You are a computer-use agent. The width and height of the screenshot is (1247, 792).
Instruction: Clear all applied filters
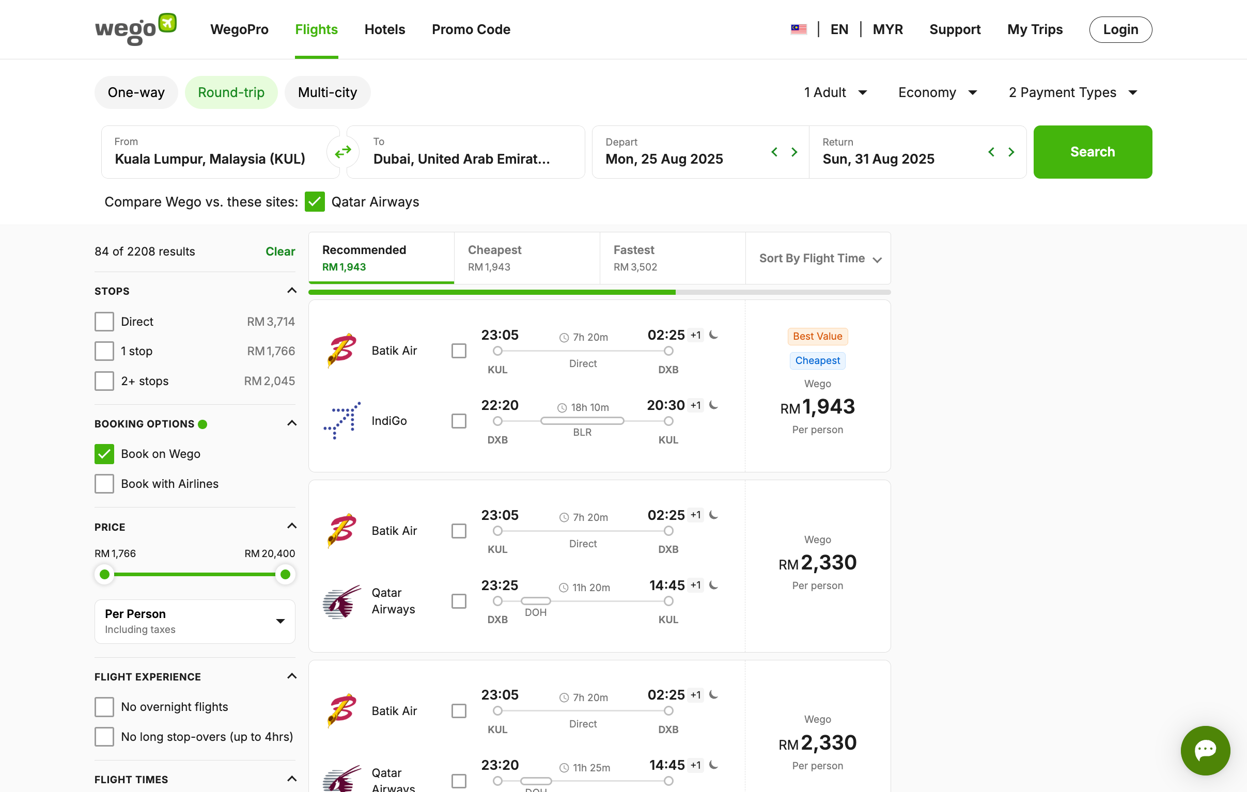(x=280, y=251)
